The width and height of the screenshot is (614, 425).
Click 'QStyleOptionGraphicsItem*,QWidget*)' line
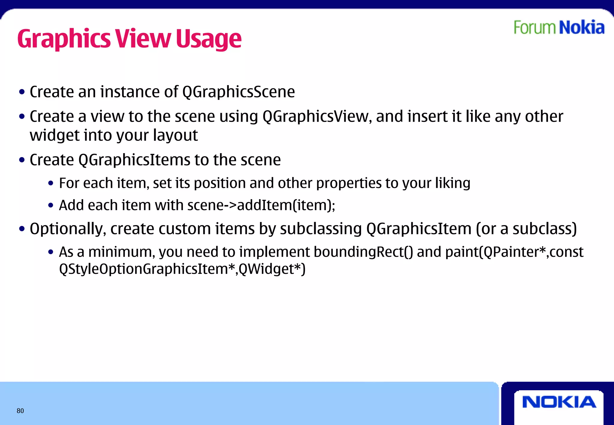coord(182,269)
